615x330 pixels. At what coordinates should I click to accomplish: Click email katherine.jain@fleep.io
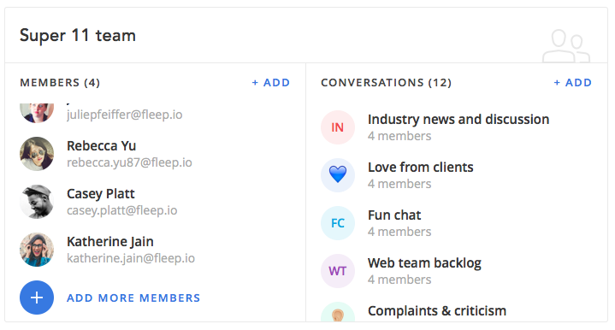click(131, 258)
